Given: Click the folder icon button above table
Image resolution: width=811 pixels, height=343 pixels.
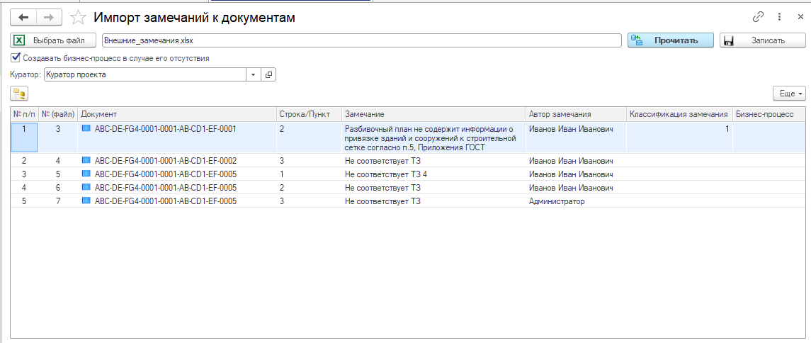Looking at the screenshot, I should (19, 94).
